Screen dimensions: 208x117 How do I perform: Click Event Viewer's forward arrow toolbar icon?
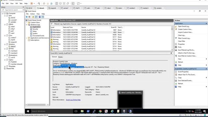(x=29, y=17)
